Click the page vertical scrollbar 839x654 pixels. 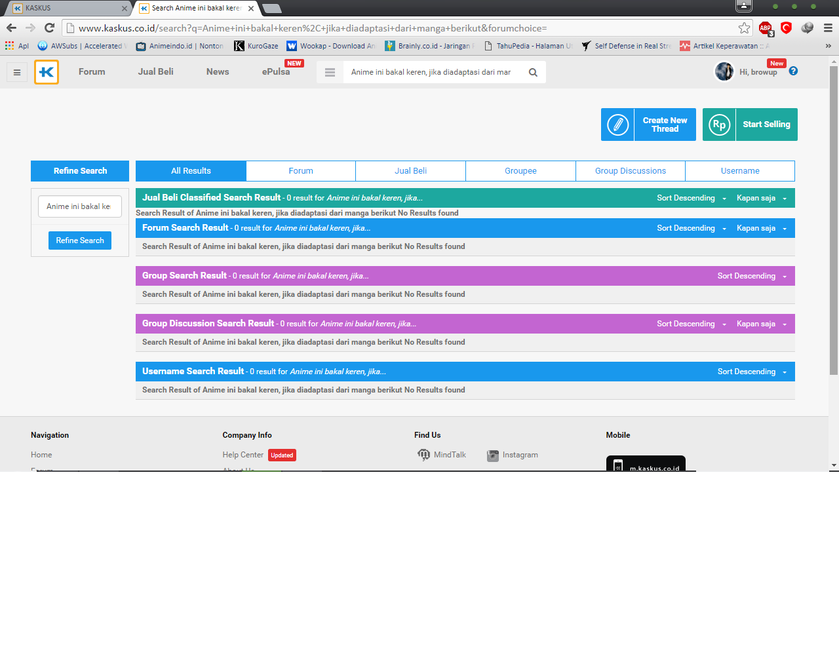click(x=834, y=220)
